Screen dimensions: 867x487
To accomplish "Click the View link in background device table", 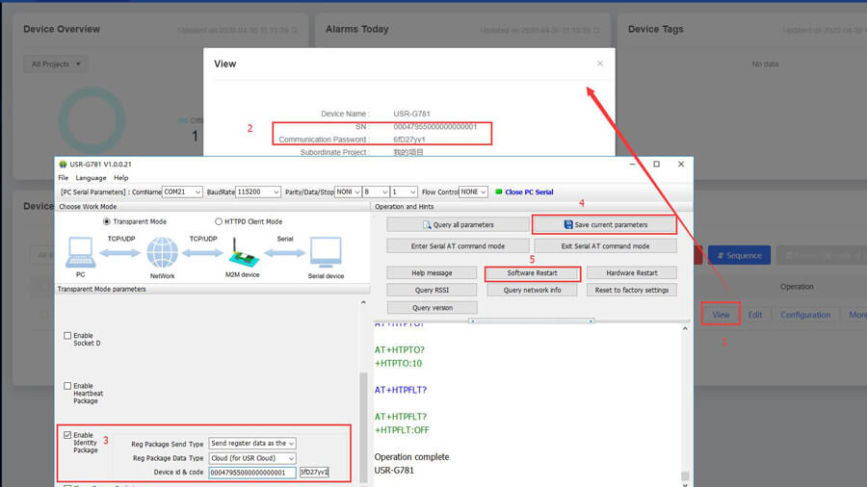I will [x=721, y=315].
